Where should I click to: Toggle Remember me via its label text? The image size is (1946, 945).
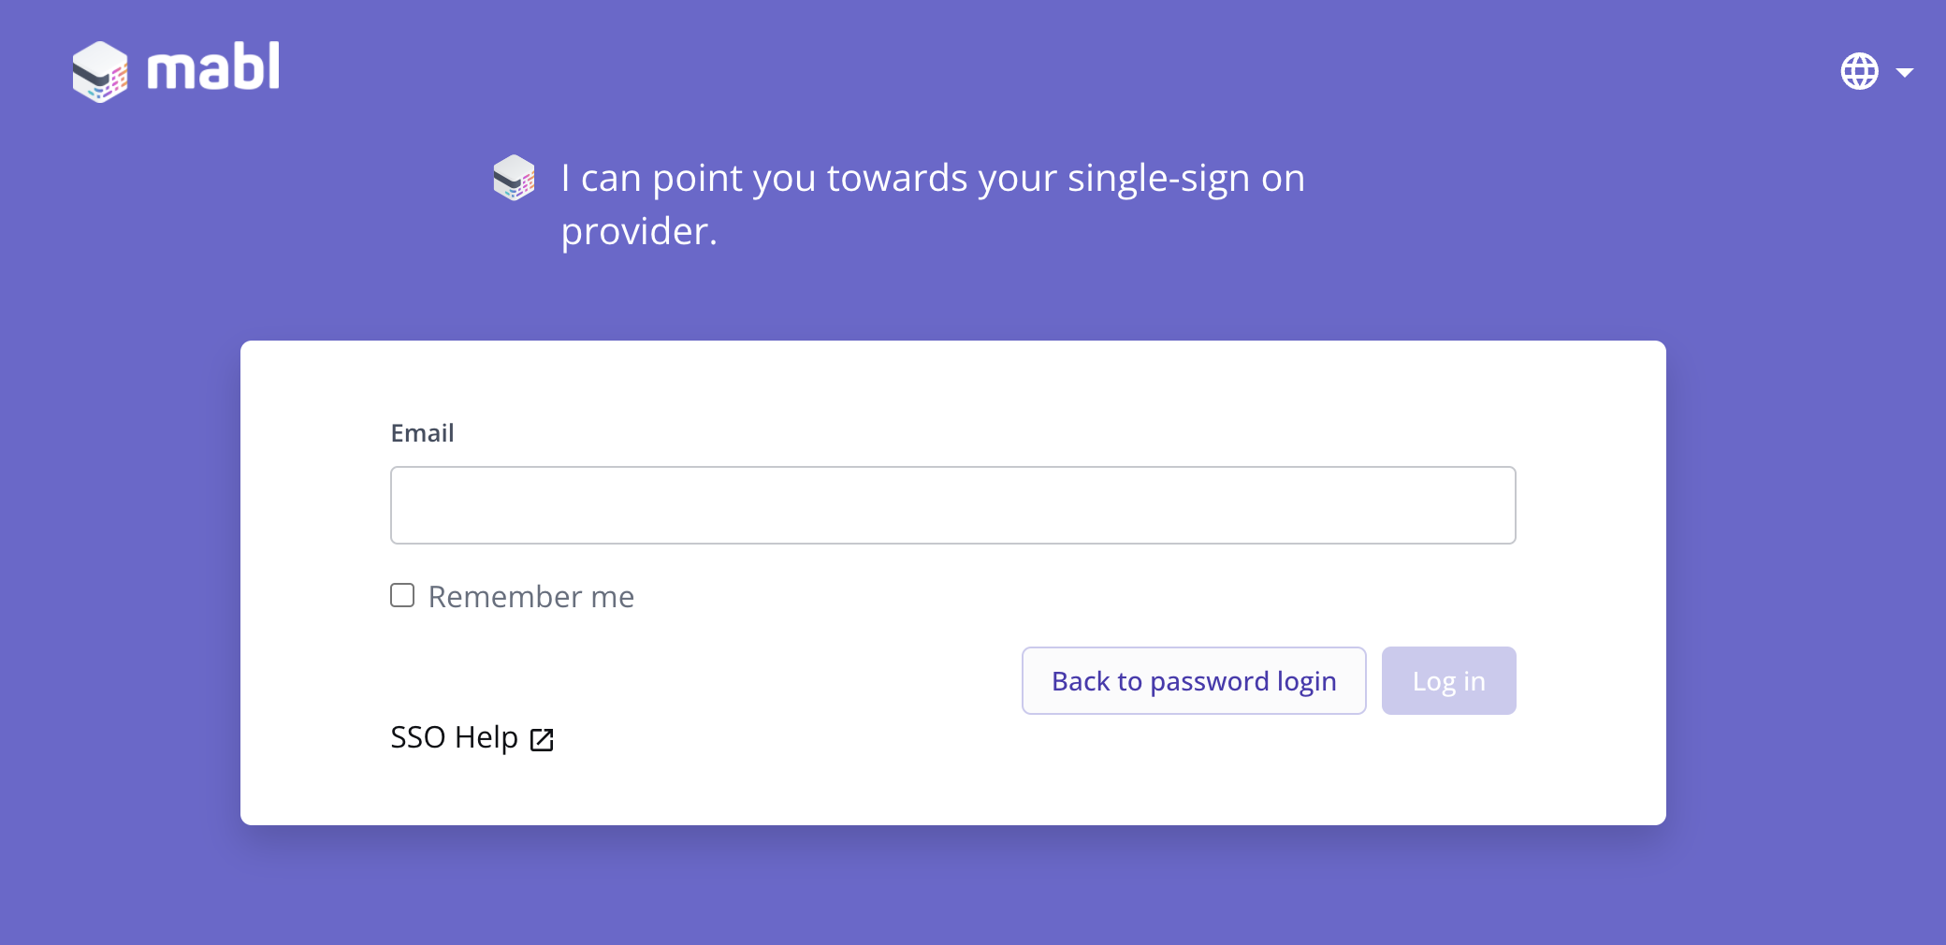pos(531,596)
